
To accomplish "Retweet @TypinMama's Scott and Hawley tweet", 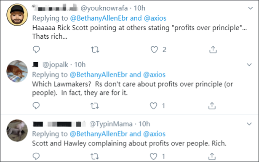I will (x=95, y=156).
